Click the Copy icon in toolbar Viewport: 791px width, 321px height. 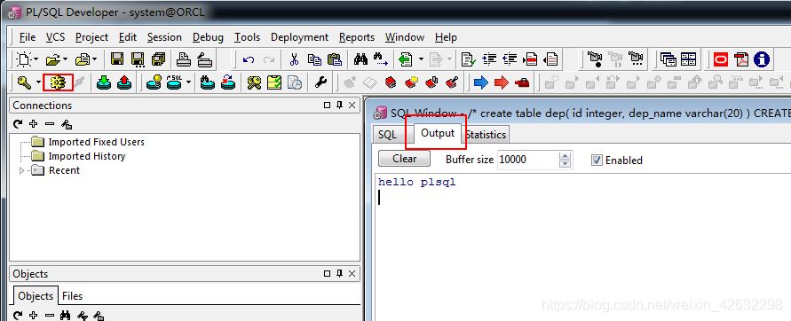pos(315,59)
